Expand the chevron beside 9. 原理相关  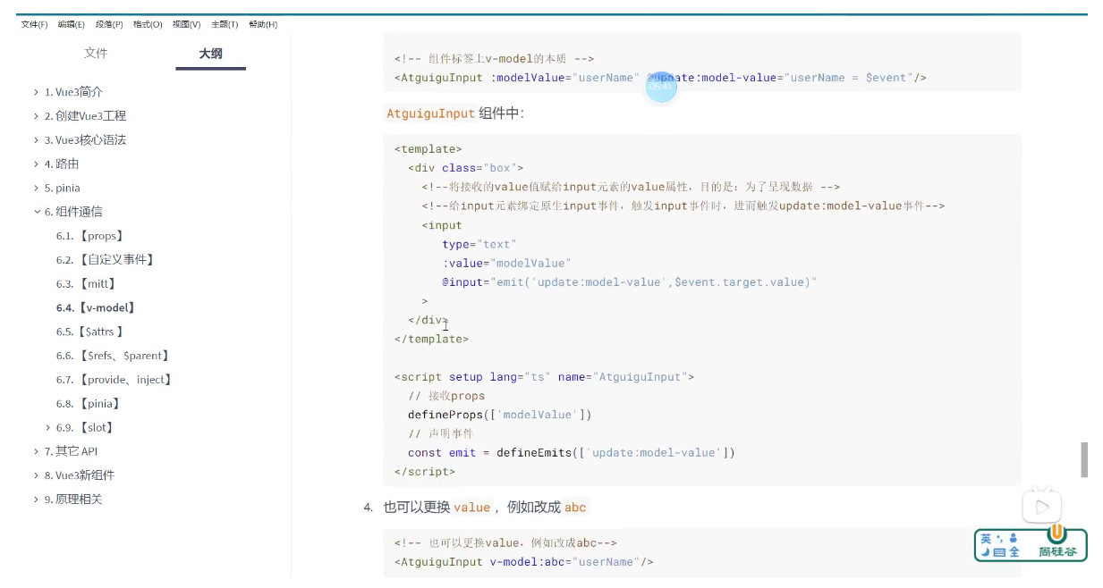click(37, 500)
